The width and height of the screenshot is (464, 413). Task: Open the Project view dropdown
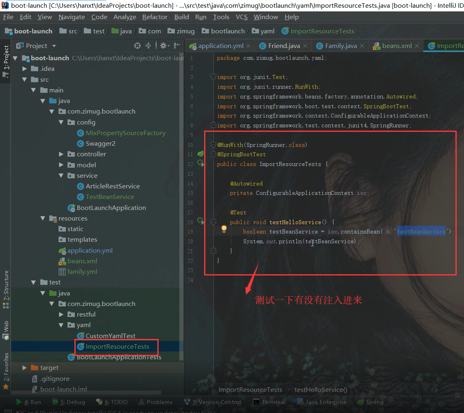[x=54, y=46]
